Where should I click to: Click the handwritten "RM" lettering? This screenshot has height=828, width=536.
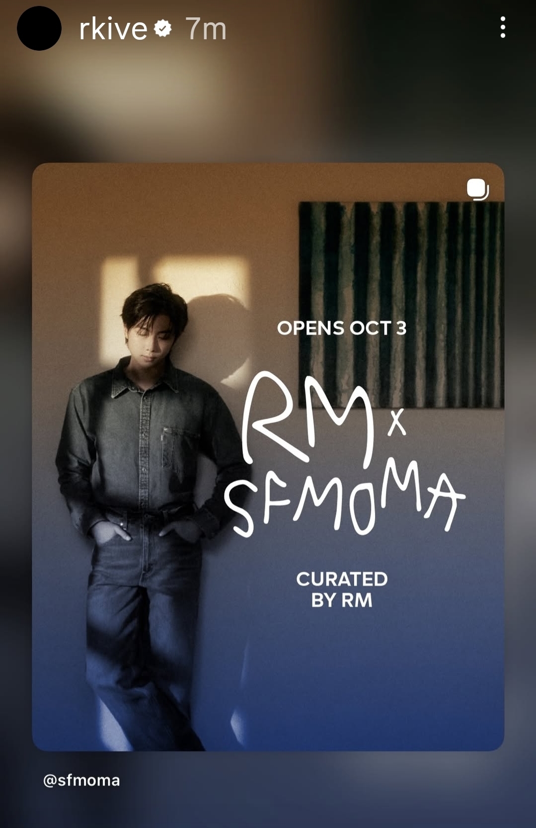pyautogui.click(x=308, y=418)
